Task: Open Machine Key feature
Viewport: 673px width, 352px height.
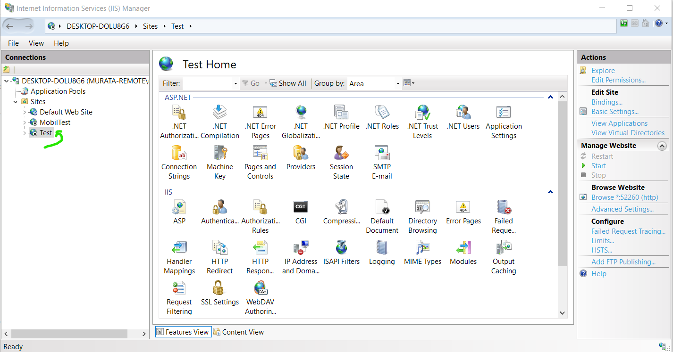Action: pos(220,163)
